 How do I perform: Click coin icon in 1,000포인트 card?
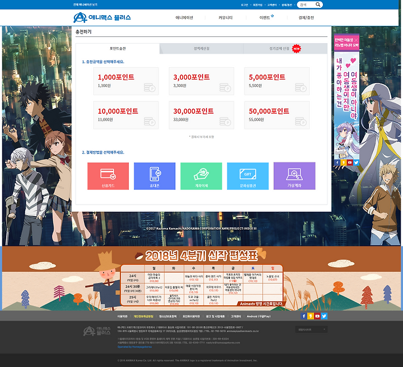pos(149,87)
